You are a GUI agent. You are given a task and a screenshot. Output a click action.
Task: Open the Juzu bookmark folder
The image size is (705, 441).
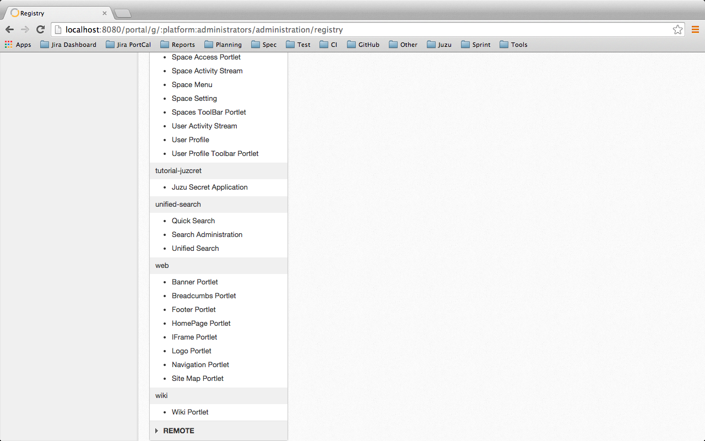click(x=439, y=45)
